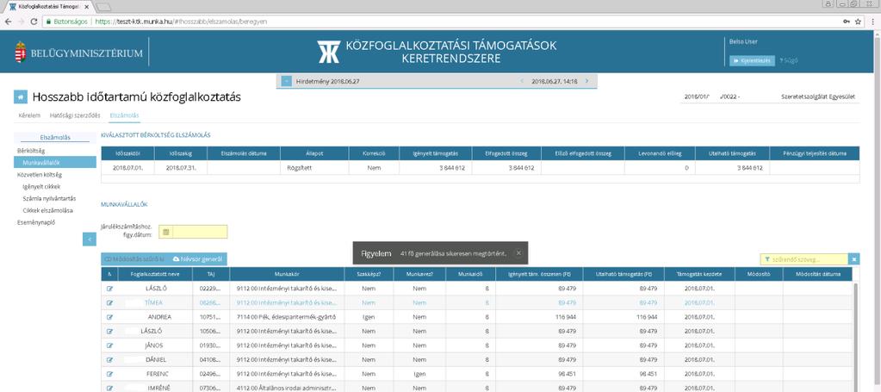Sort by the Munkaidő column header

pos(470,275)
